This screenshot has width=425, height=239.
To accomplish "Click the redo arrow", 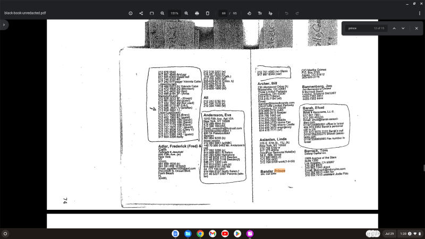I will [297, 13].
